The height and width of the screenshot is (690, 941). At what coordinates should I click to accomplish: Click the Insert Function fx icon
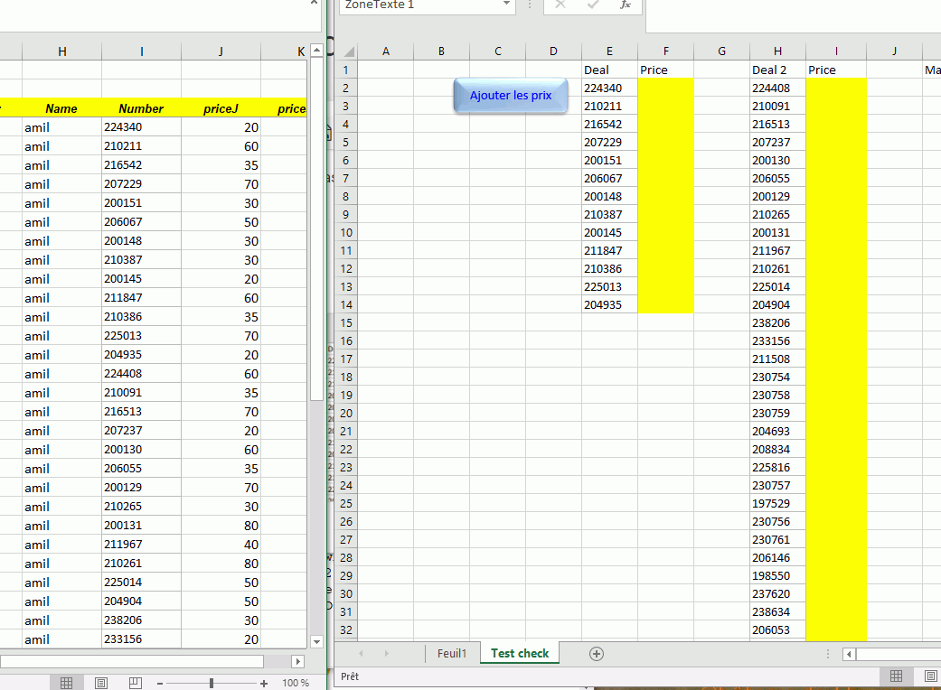coord(625,5)
